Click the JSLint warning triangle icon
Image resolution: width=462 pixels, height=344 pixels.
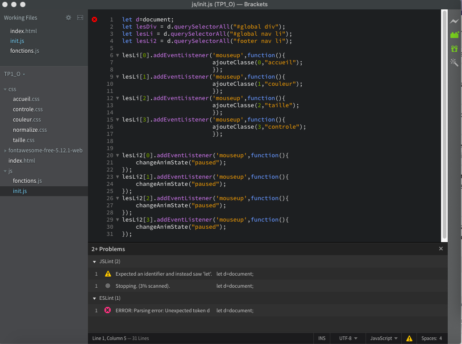pos(108,274)
